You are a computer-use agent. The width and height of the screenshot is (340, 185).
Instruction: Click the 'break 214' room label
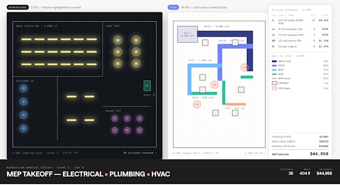click(113, 110)
